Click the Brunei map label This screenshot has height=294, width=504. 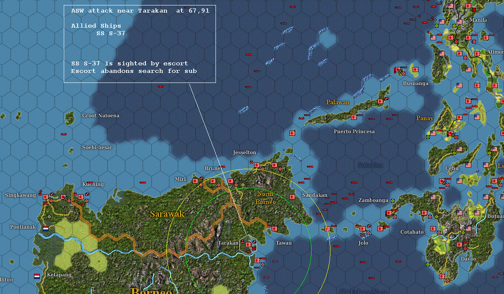[214, 168]
